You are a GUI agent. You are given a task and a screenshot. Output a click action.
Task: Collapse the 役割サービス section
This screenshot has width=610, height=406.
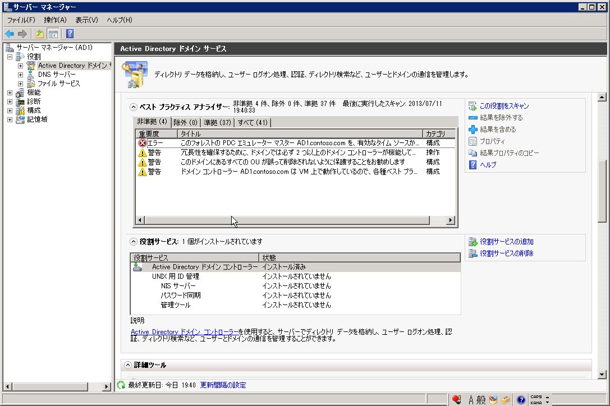point(134,242)
